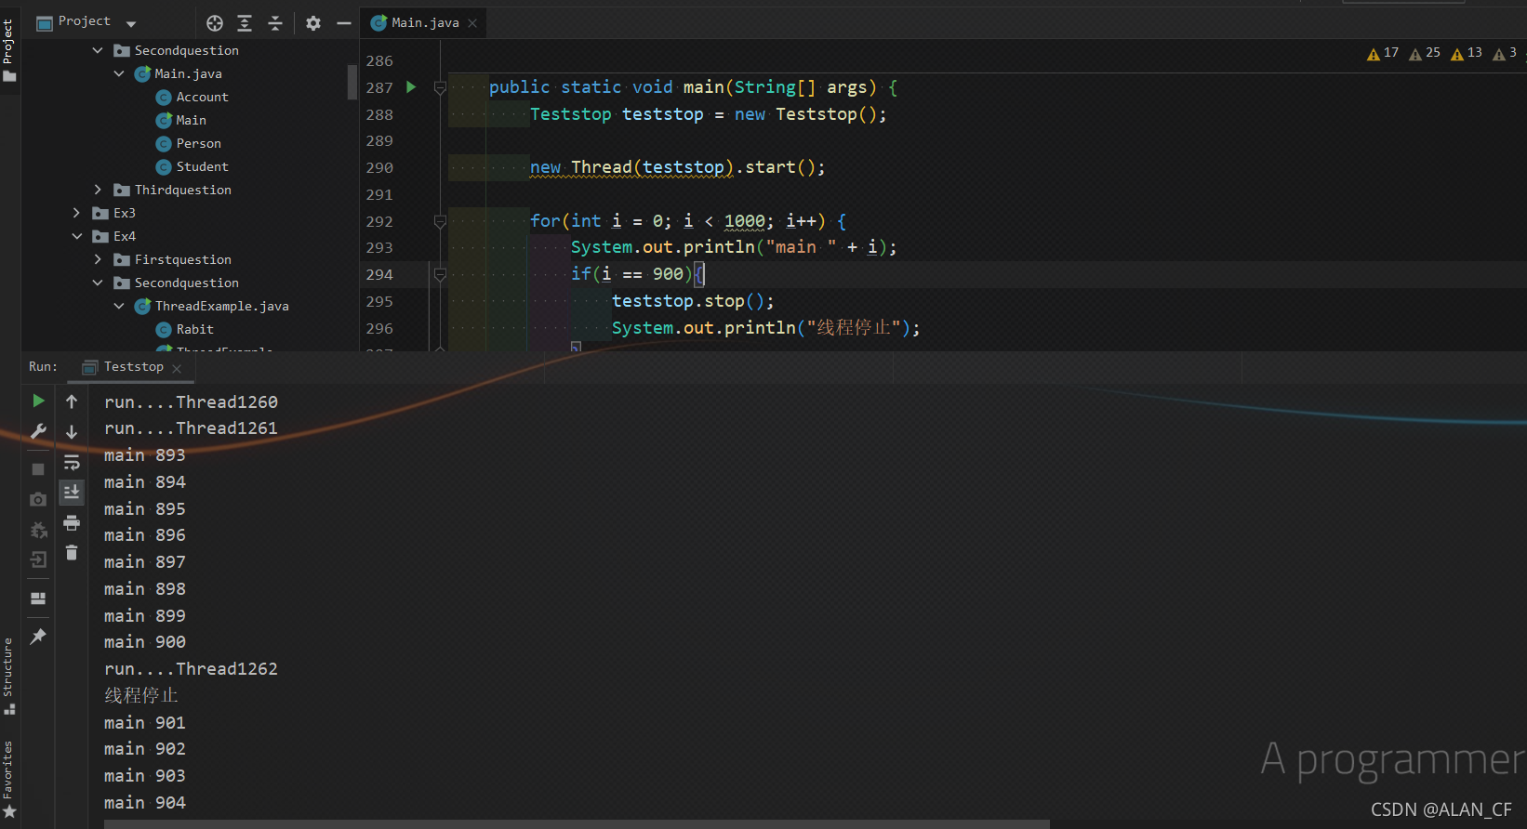Select the Student class in Project tree

[202, 166]
